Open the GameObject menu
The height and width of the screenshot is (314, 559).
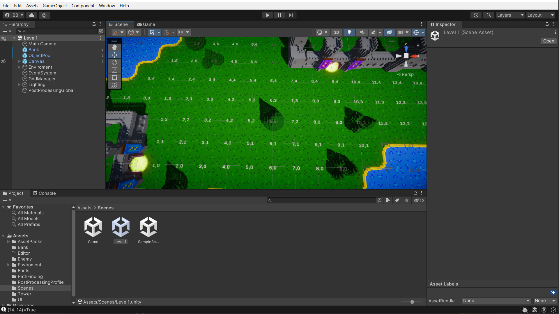(x=55, y=6)
